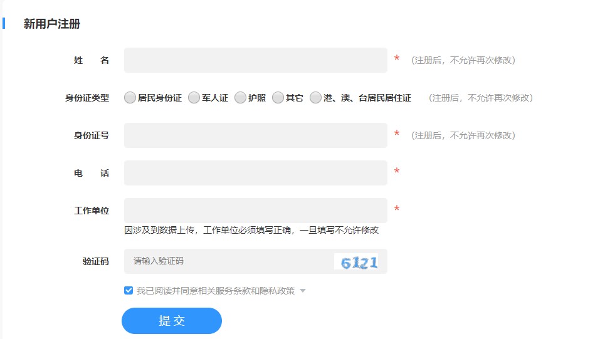Expand the terms arrow after 隐私政策
This screenshot has width=610, height=339.
[303, 291]
